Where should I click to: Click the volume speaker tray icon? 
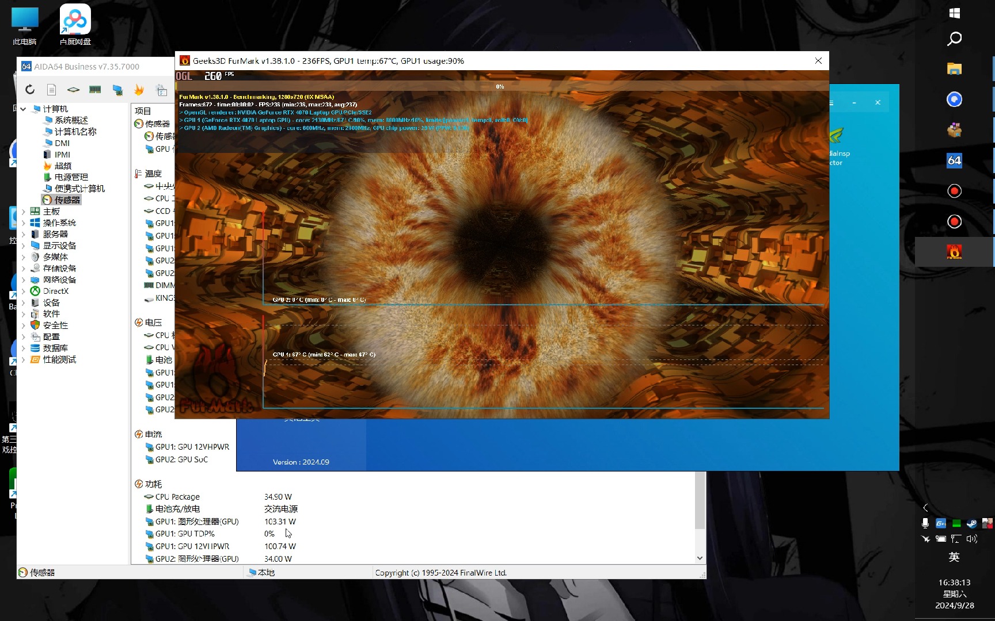(x=972, y=539)
